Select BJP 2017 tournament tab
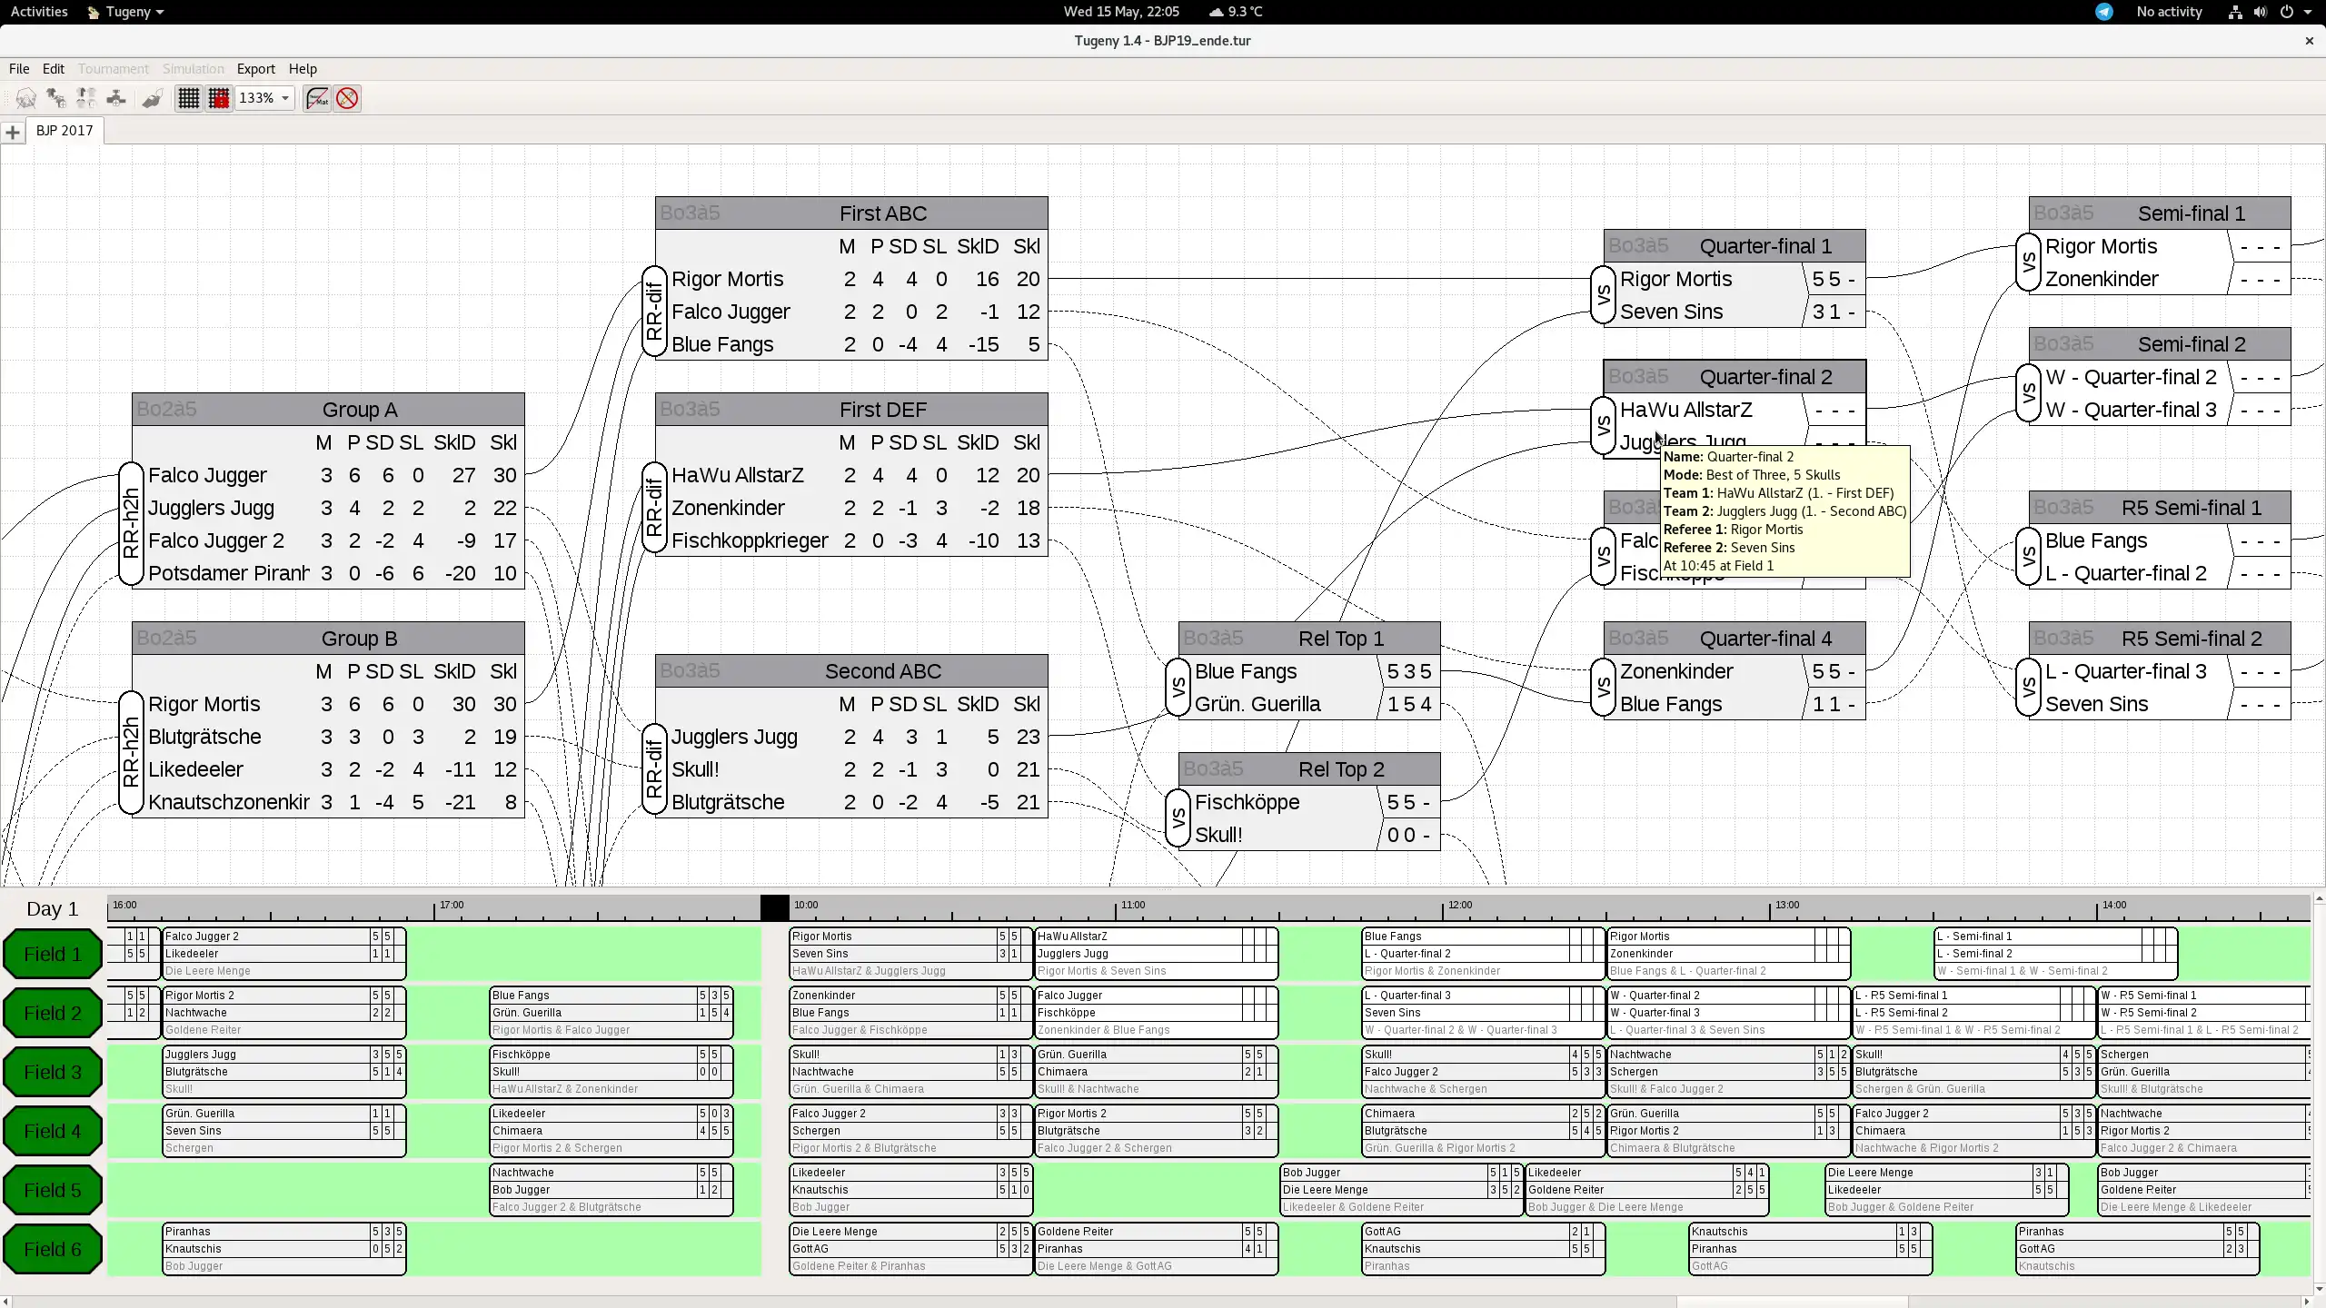Screen dimensions: 2326x1308 pyautogui.click(x=63, y=129)
